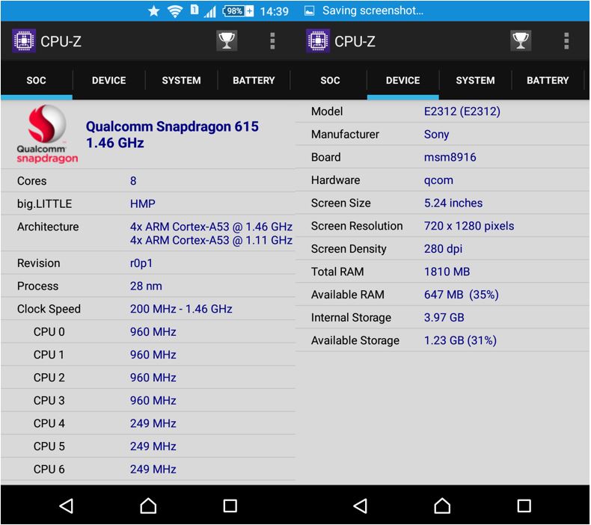Image resolution: width=591 pixels, height=525 pixels.
Task: Tap the Process value '28 nm'
Action: coord(146,286)
